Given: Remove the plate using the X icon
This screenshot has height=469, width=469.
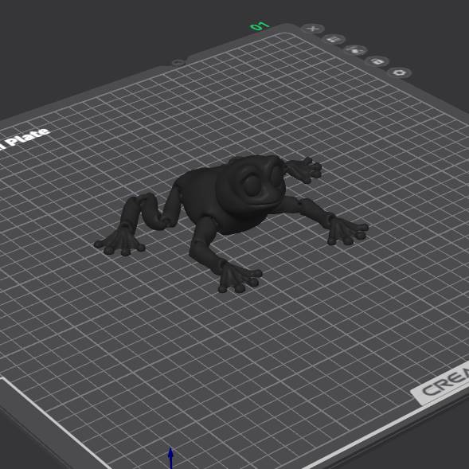Looking at the screenshot, I should (x=313, y=29).
